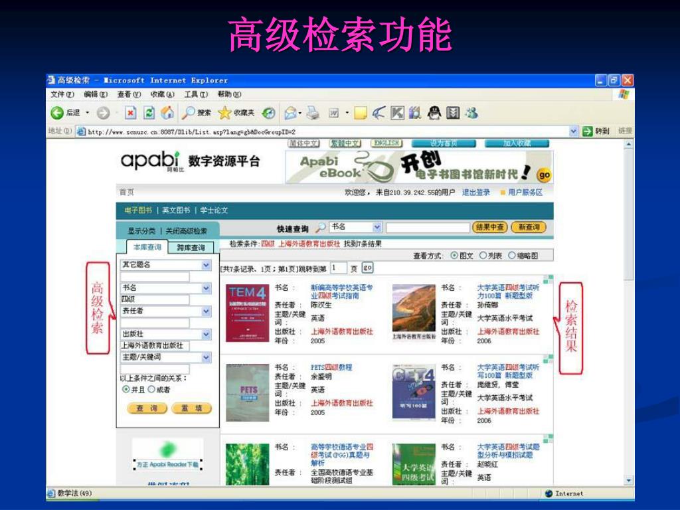Open the 工具 menu
The height and width of the screenshot is (510, 680).
pos(196,94)
